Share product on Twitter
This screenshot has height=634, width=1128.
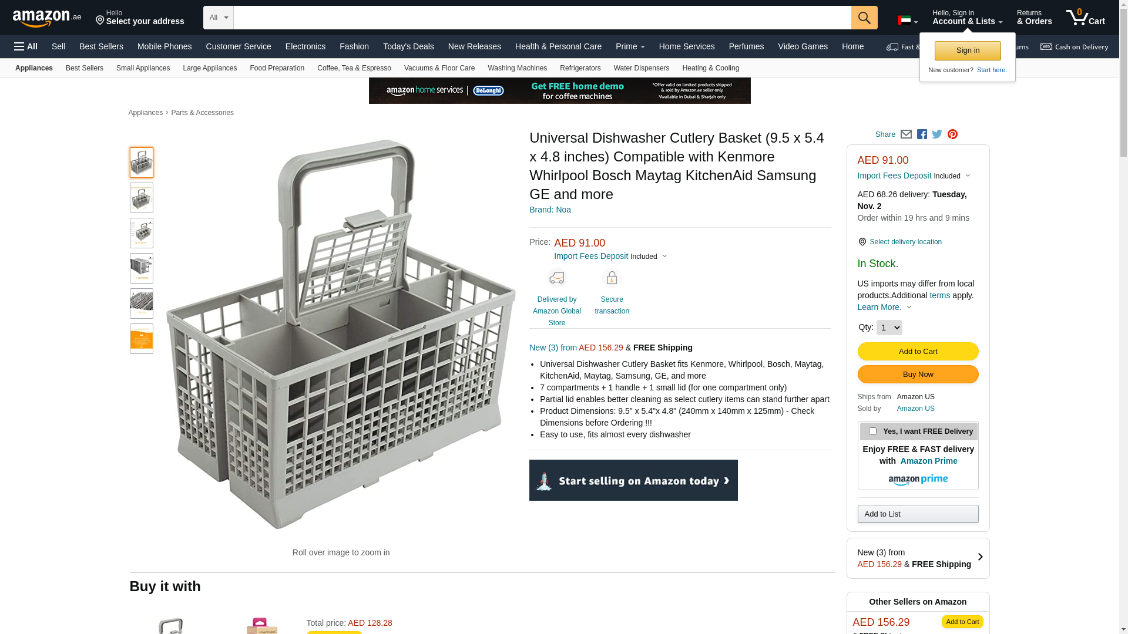(x=937, y=134)
